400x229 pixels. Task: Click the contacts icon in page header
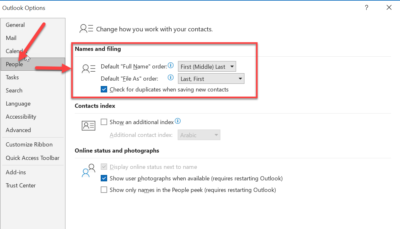[86, 29]
